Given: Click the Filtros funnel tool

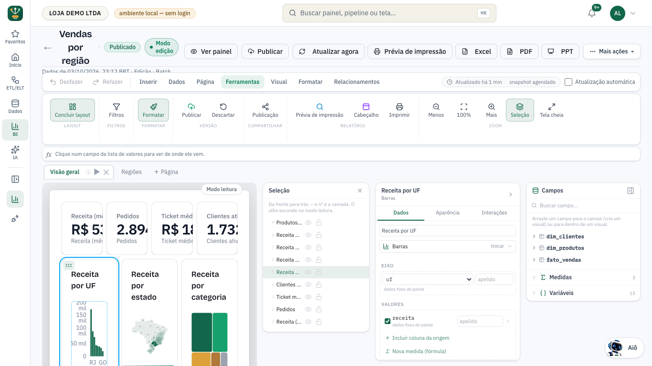Looking at the screenshot, I should coord(116,110).
